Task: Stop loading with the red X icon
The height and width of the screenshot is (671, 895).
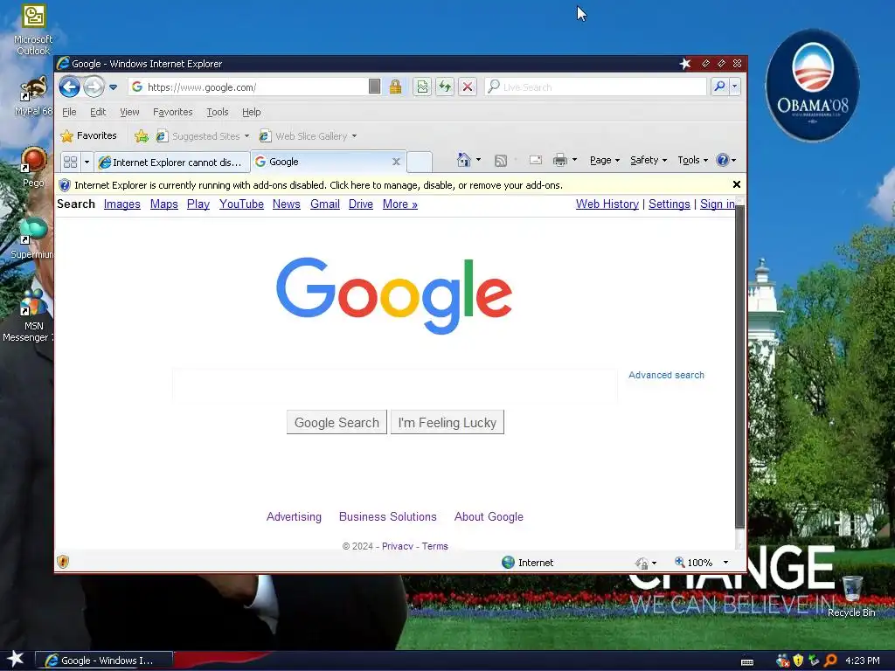Action: pos(468,86)
